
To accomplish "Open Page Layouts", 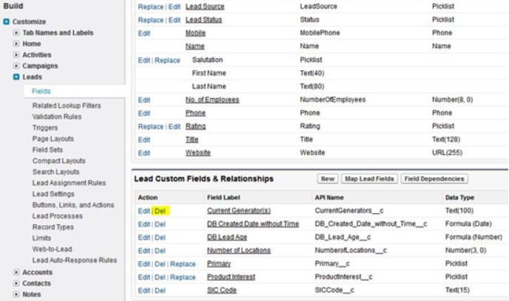I will 53,139.
